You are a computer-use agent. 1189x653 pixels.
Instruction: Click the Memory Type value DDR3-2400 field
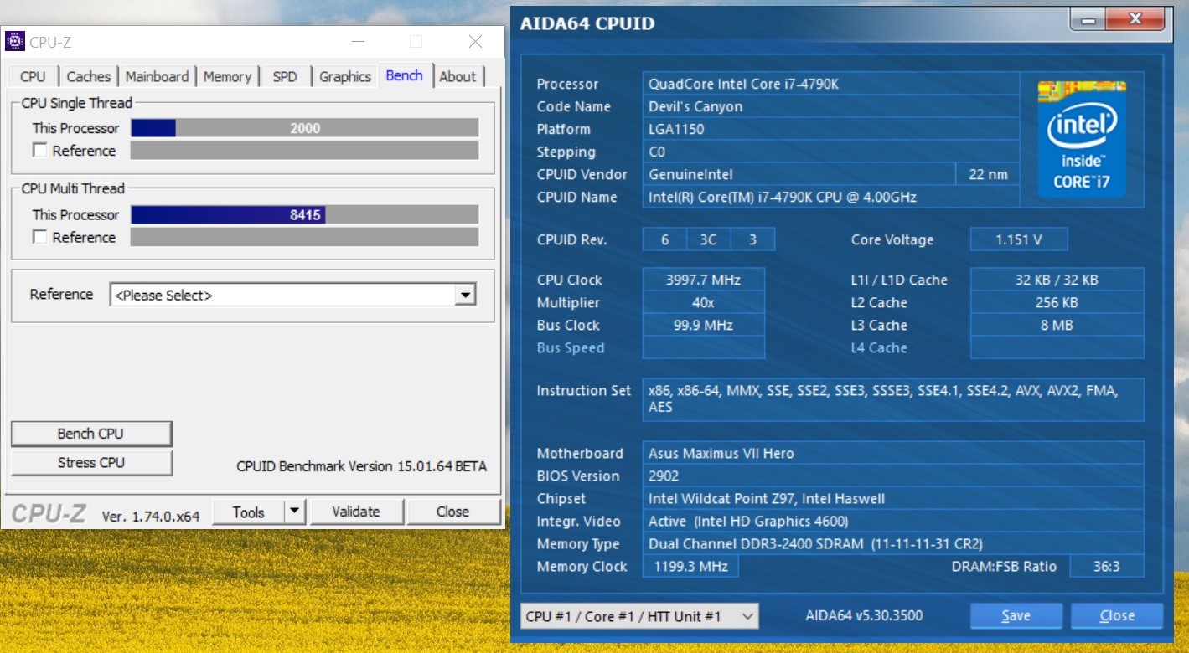[x=893, y=543]
